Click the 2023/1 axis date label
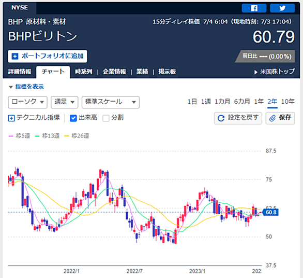The width and height of the screenshot is (303, 278). pos(197,271)
